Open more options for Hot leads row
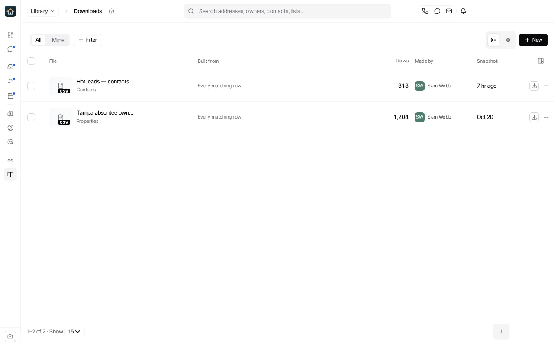The width and height of the screenshot is (554, 346). pyautogui.click(x=546, y=86)
